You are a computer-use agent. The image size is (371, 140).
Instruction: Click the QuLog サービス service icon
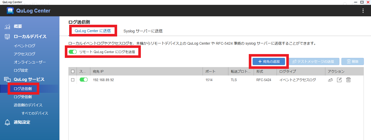pyautogui.click(x=7, y=80)
